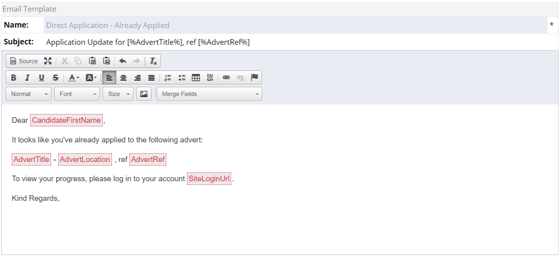Toggle underline formatting
559x256 pixels.
[x=41, y=78]
